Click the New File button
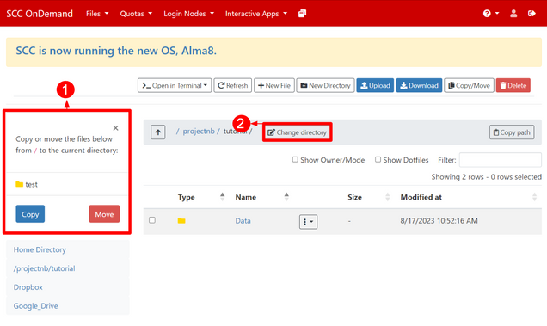Screen dimensions: 547x326 [274, 85]
